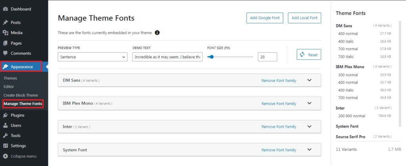Click IBM Plex Mono 300 normal variant
The height and width of the screenshot is (166, 406).
(348, 75)
